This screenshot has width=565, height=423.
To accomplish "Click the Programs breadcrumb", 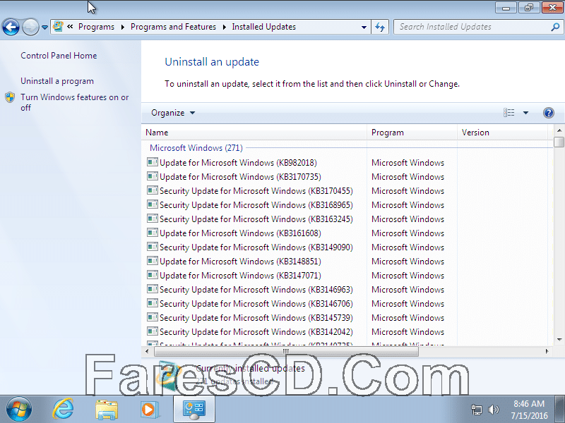I will point(96,27).
